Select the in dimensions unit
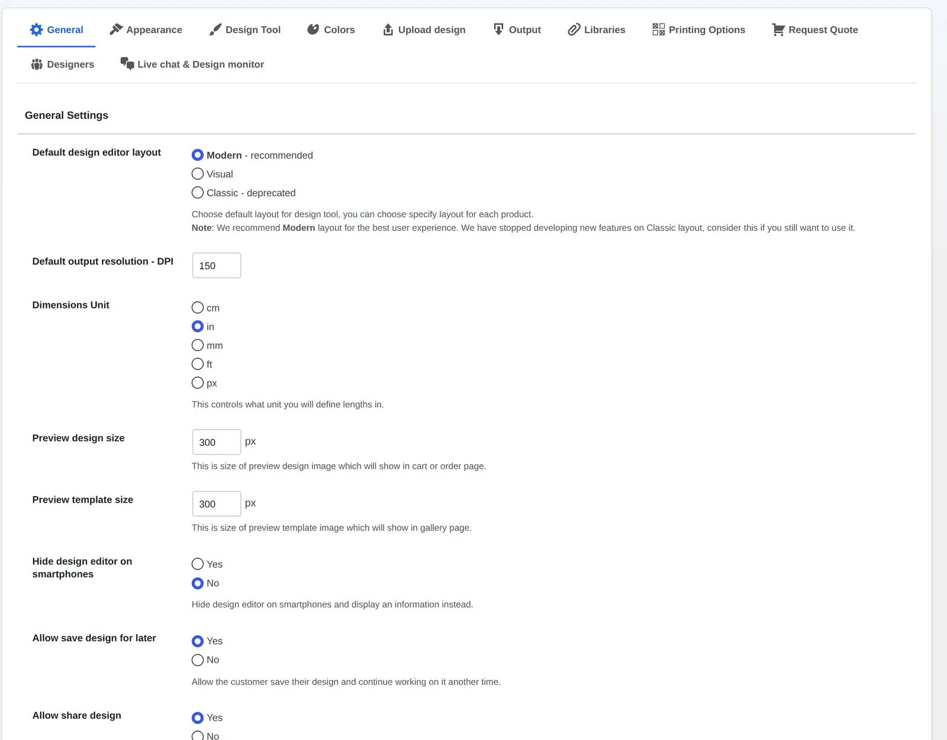This screenshot has height=740, width=947. (x=198, y=327)
